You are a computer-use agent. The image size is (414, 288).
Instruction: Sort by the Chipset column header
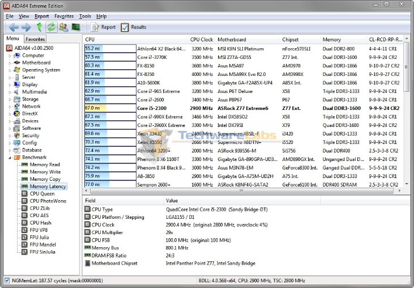pos(300,39)
